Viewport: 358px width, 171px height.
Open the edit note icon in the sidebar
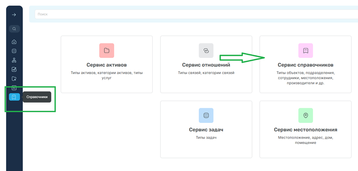[x=14, y=70]
